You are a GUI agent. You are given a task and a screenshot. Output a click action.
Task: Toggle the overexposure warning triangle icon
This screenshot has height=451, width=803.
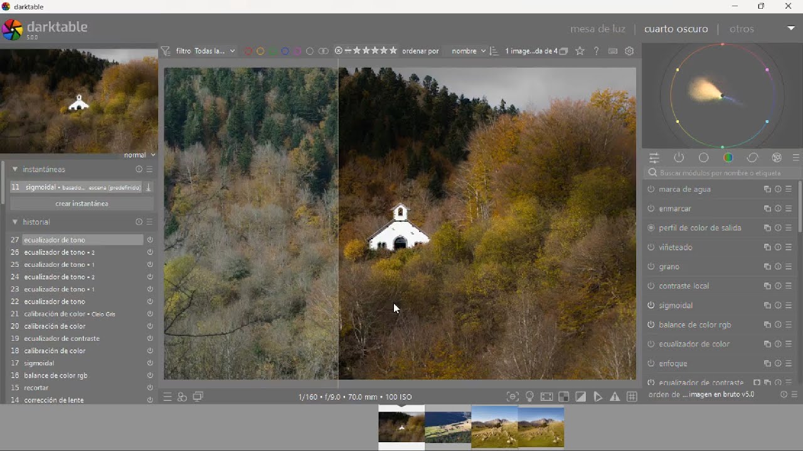tap(615, 397)
